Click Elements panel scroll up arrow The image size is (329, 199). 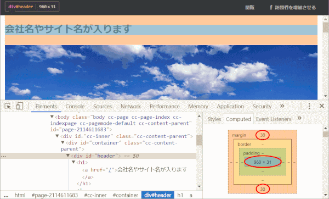tap(199, 116)
